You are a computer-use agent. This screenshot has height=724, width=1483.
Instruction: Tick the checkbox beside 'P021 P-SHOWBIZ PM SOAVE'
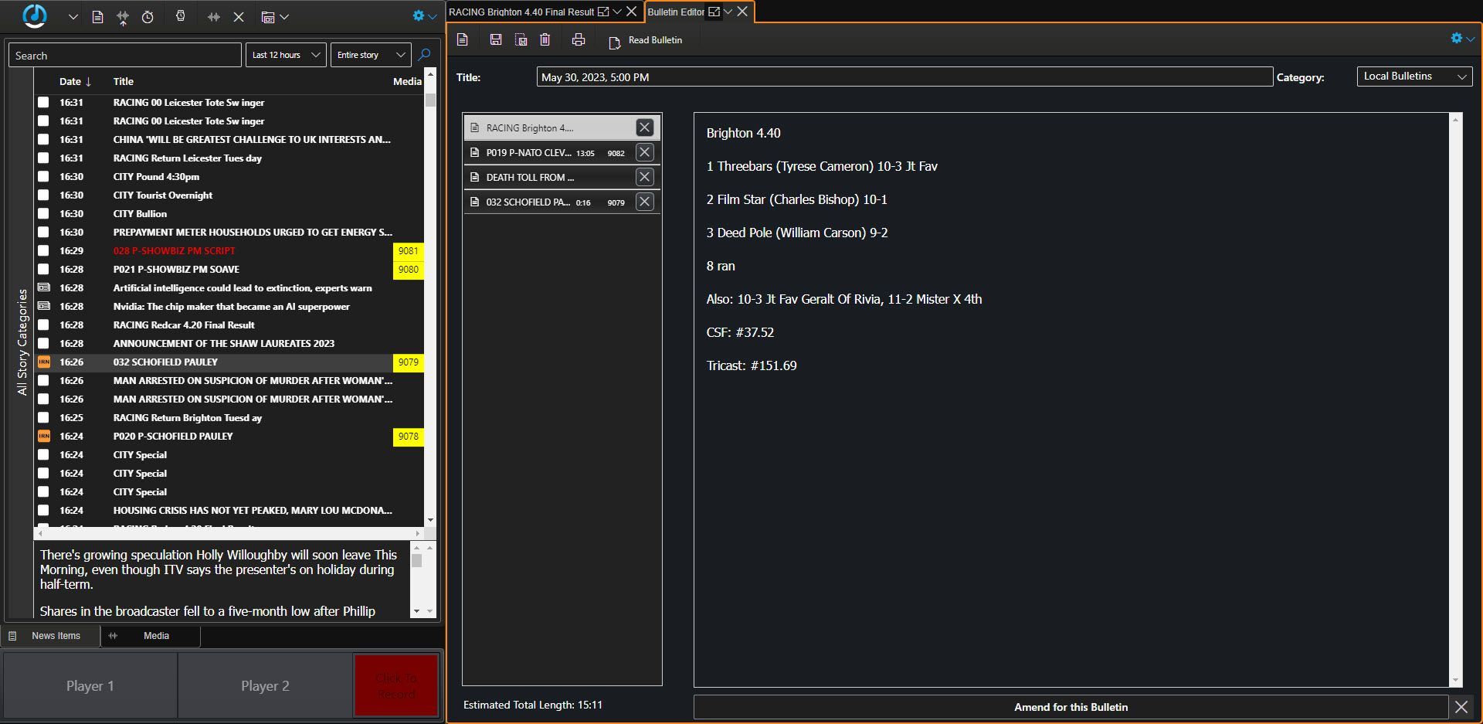click(44, 270)
